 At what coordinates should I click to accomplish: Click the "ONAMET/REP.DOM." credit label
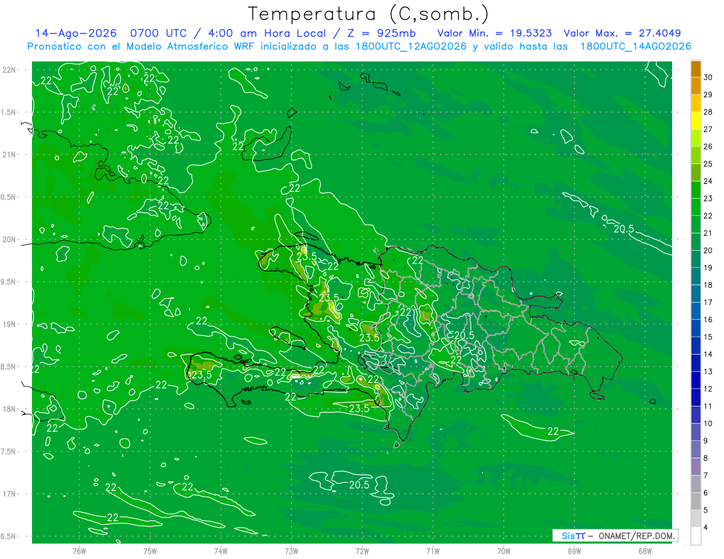637,535
